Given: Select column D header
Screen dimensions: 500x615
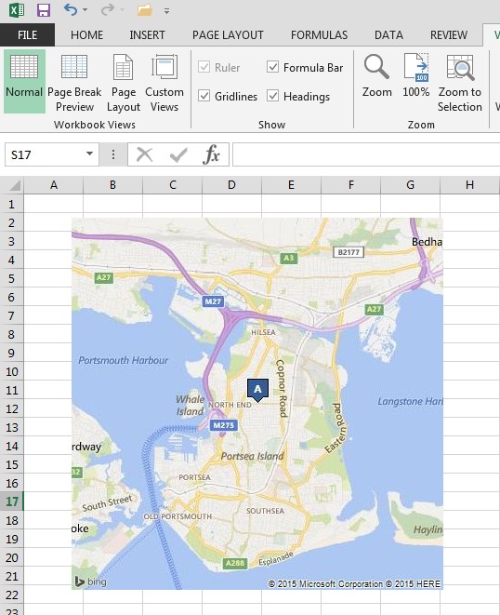Looking at the screenshot, I should pyautogui.click(x=231, y=185).
